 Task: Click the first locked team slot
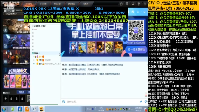coord(11,99)
